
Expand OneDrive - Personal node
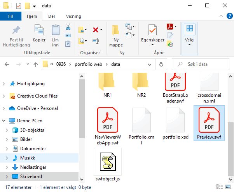(x=4, y=108)
